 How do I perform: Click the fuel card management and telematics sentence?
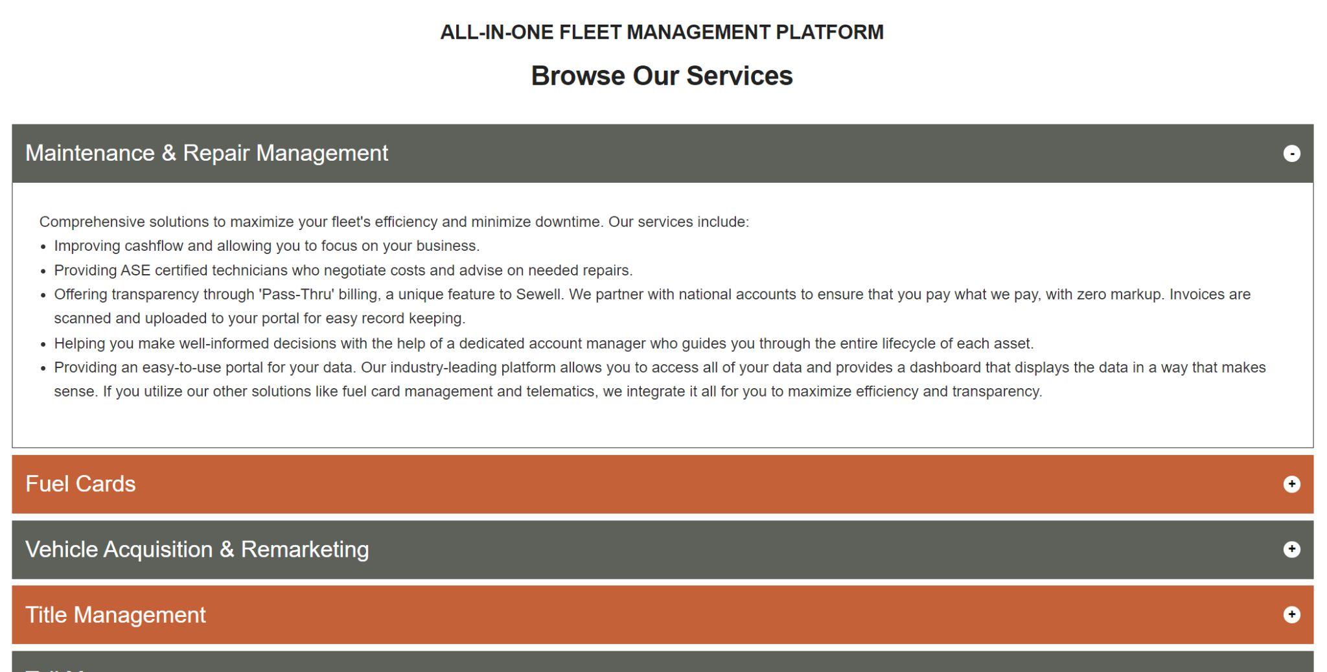548,392
